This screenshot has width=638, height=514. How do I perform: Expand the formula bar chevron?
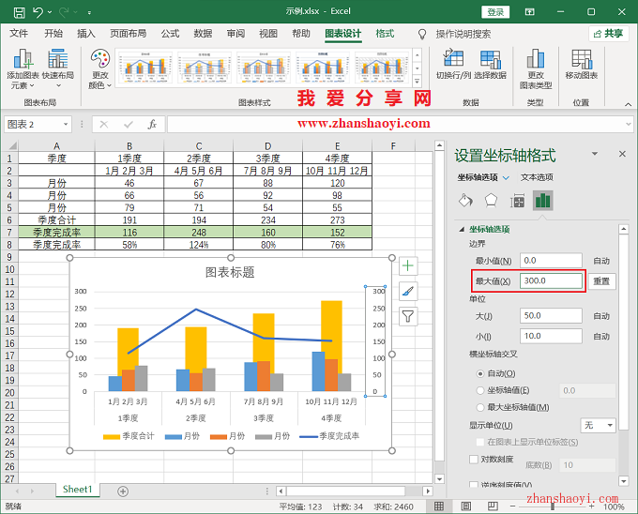[629, 125]
